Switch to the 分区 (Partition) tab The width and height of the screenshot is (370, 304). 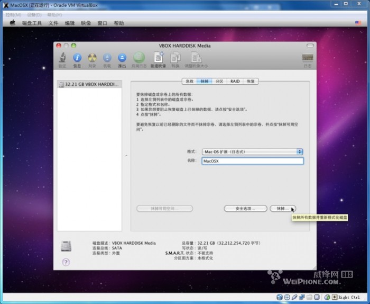click(219, 82)
